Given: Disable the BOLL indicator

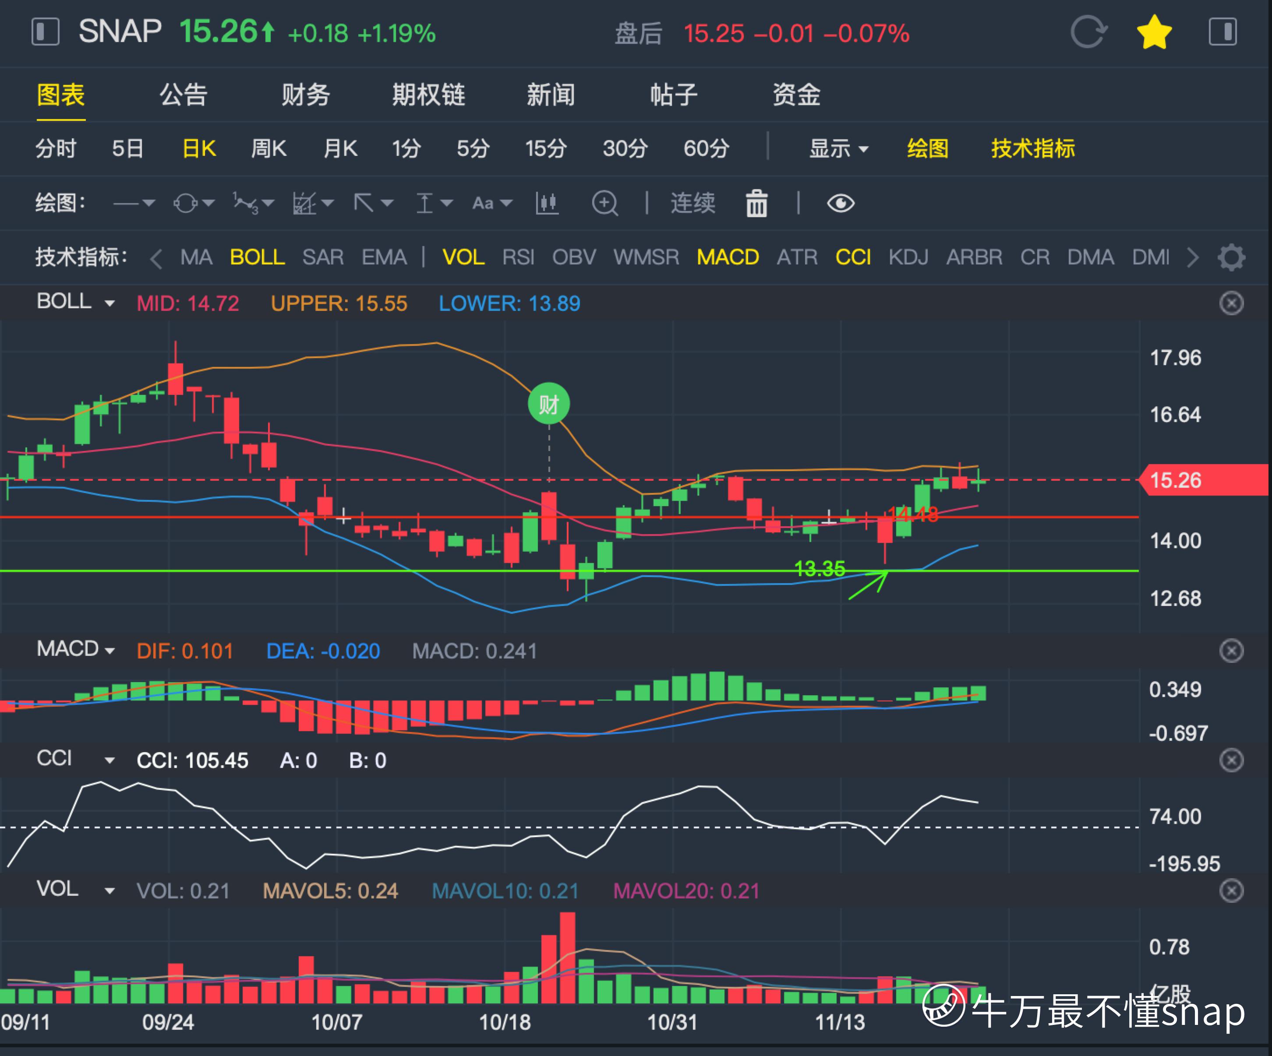Looking at the screenshot, I should (258, 257).
